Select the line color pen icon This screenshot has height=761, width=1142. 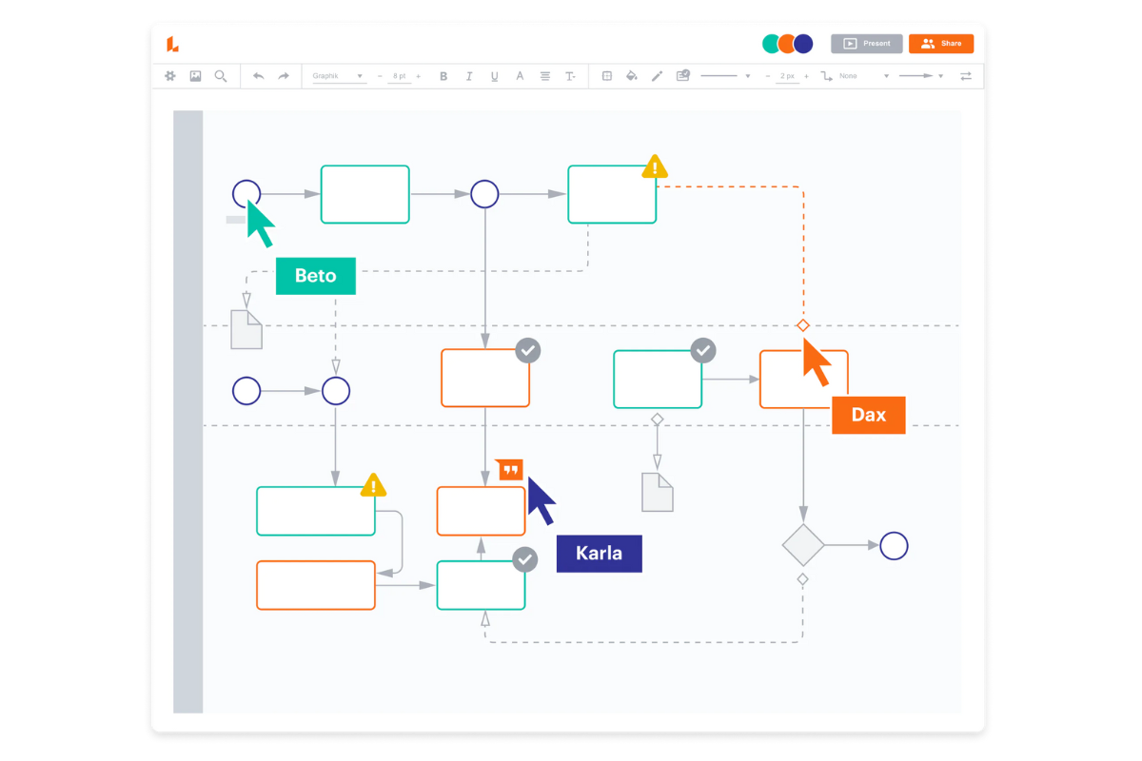coord(657,76)
